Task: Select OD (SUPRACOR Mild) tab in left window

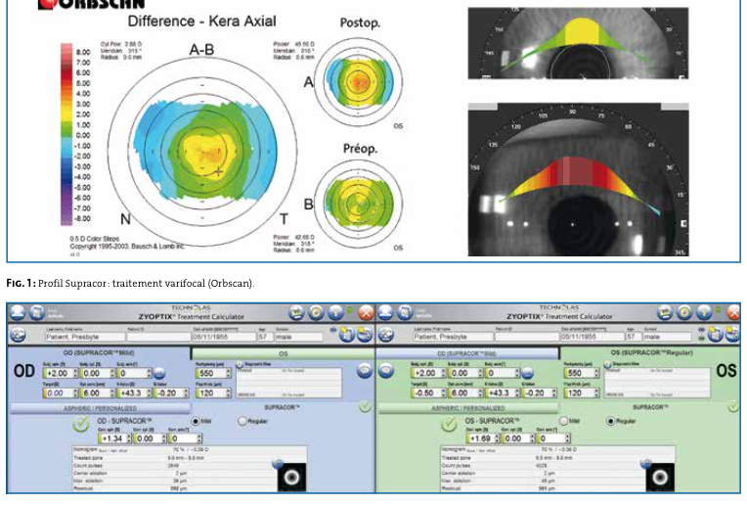Action: pyautogui.click(x=99, y=353)
